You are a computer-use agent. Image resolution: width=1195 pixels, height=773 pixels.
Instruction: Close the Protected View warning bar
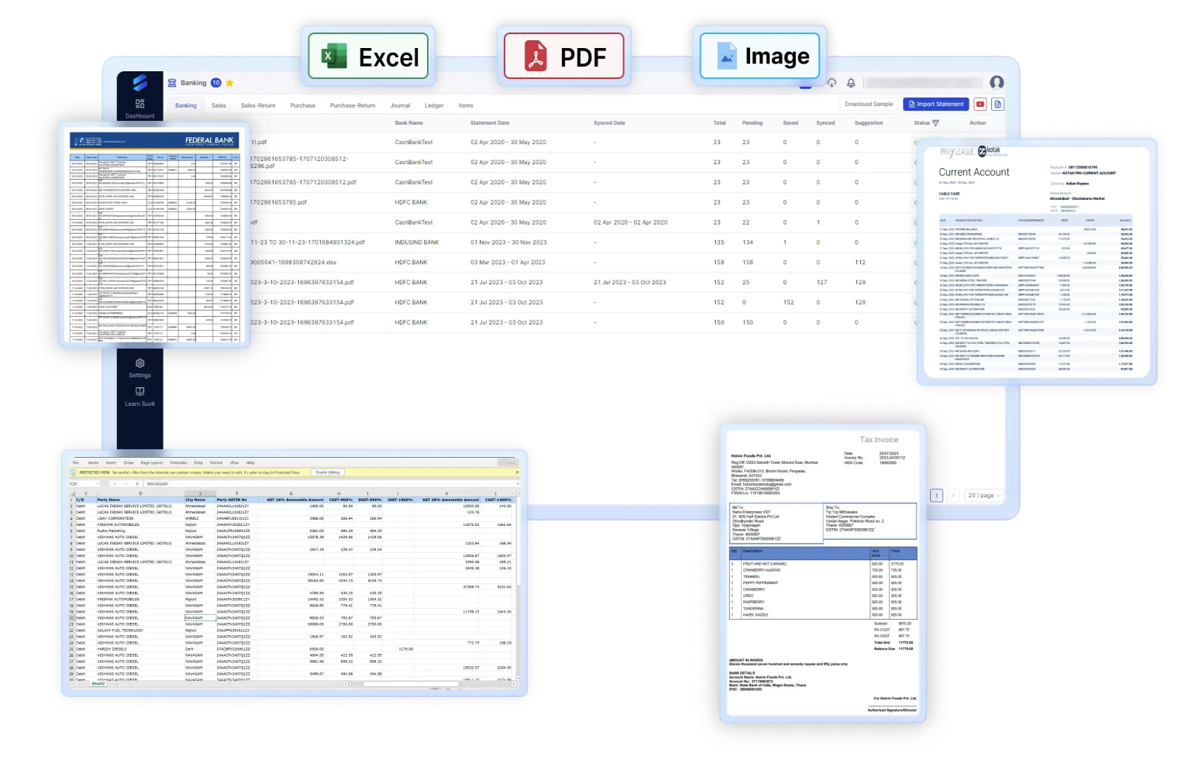[517, 472]
